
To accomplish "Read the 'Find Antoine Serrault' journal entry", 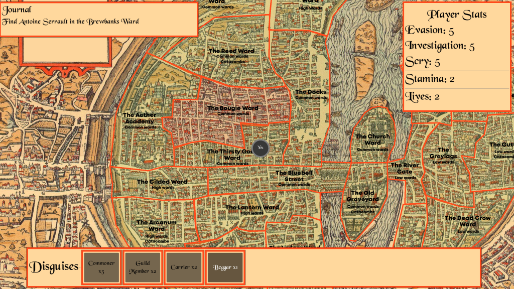I will pos(70,22).
